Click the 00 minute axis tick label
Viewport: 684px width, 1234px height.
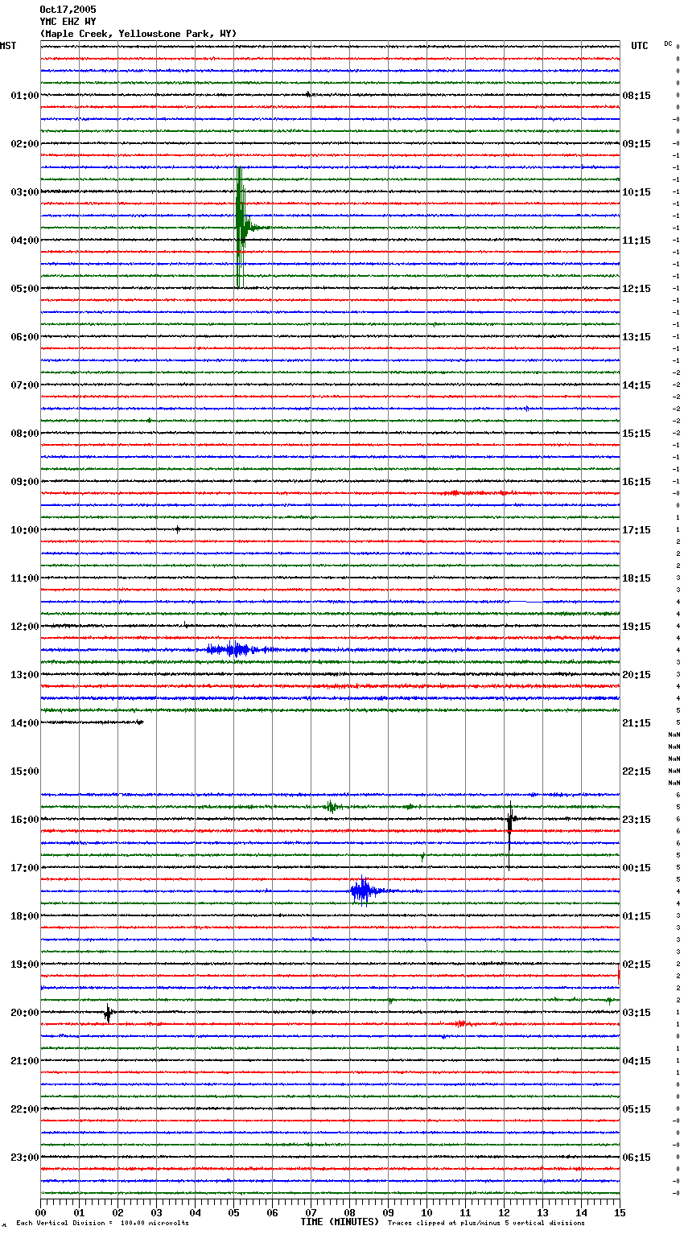click(x=40, y=1213)
